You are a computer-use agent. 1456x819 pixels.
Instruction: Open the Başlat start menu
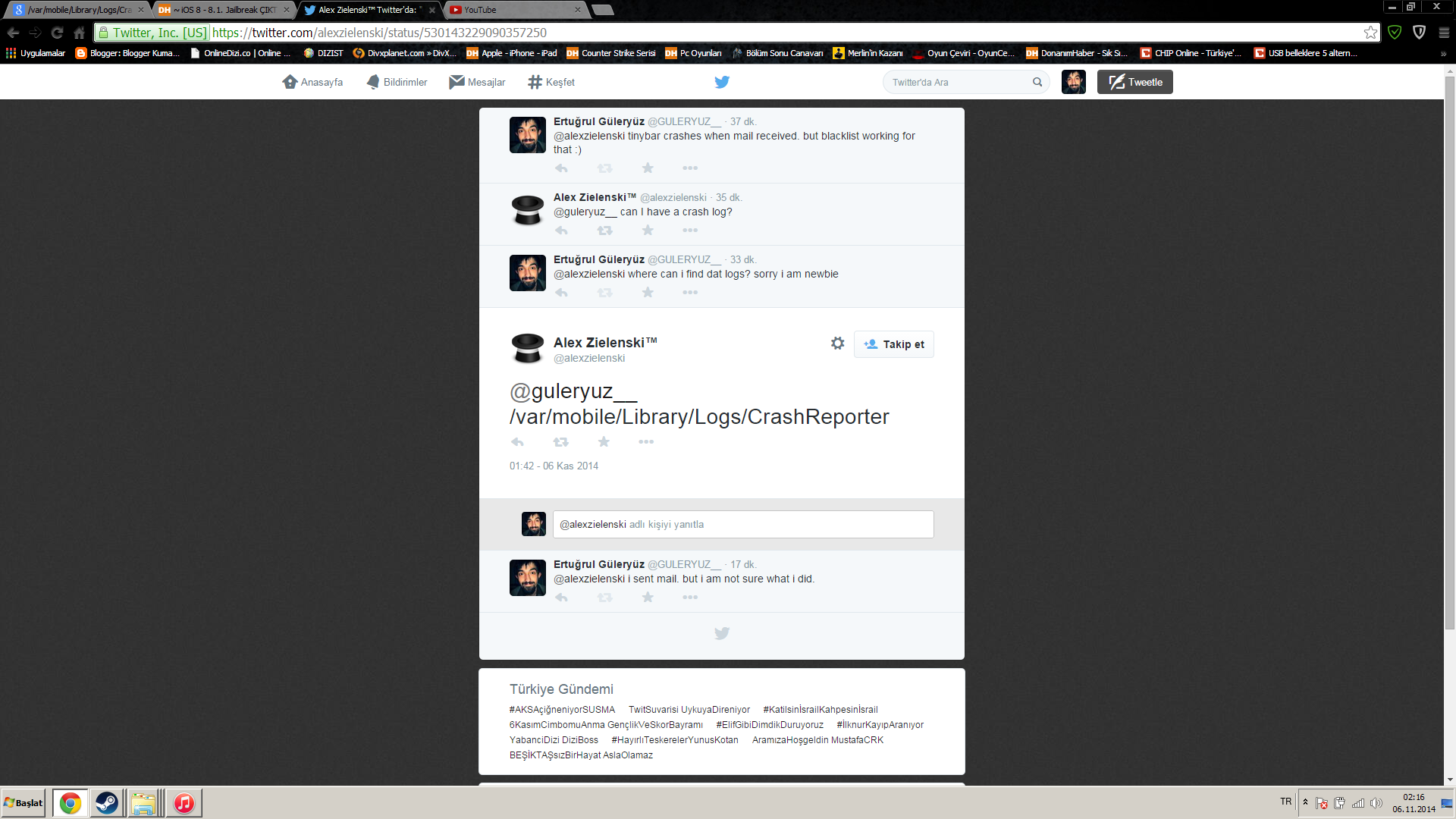coord(24,803)
